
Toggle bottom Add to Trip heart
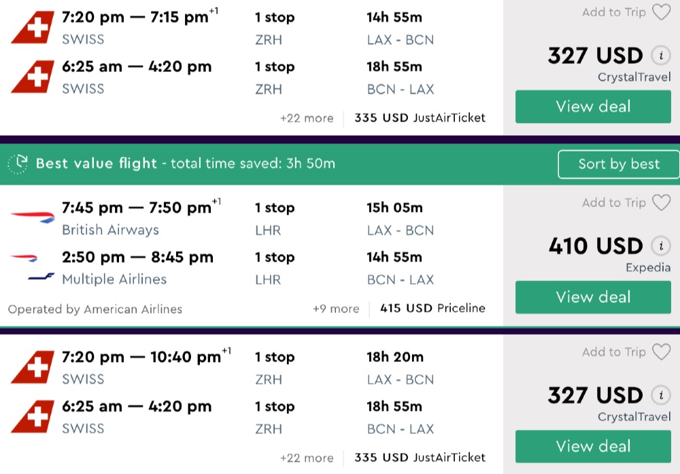pyautogui.click(x=661, y=352)
